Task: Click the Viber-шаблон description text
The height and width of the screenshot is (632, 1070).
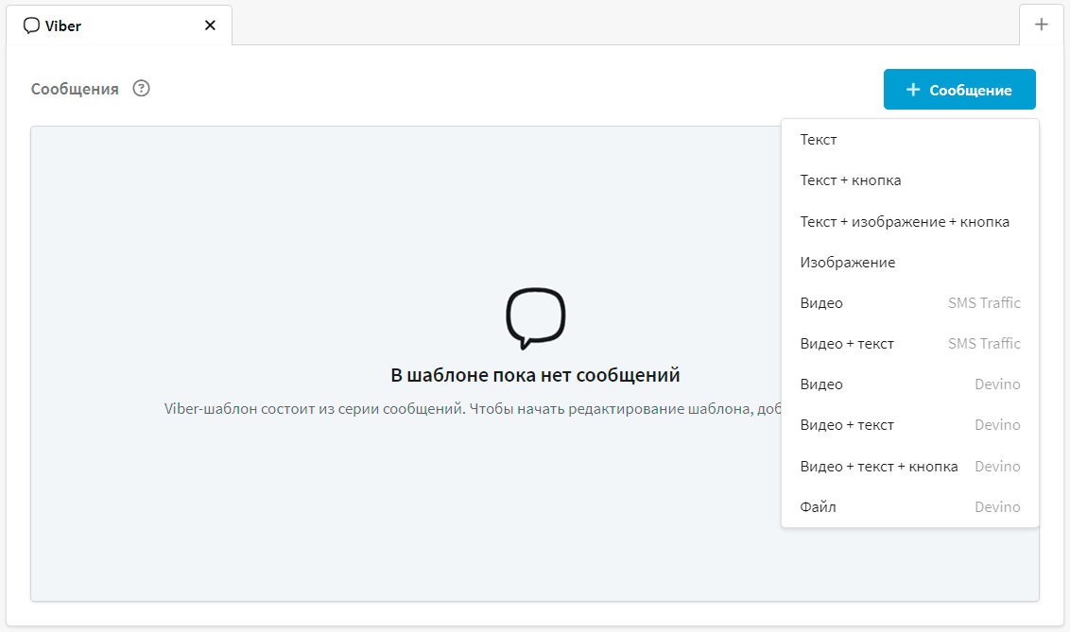Action: [473, 409]
